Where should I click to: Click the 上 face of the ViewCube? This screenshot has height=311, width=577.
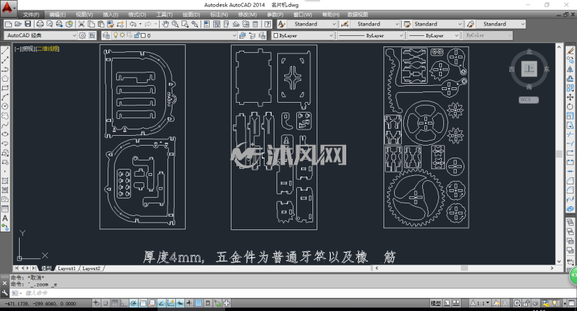[528, 69]
